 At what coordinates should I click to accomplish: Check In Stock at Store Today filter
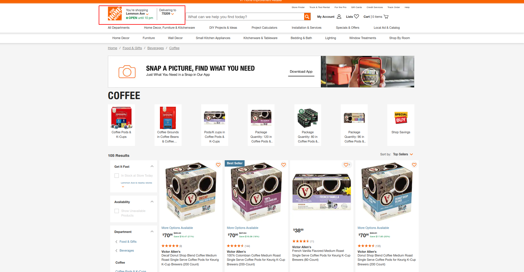(117, 175)
